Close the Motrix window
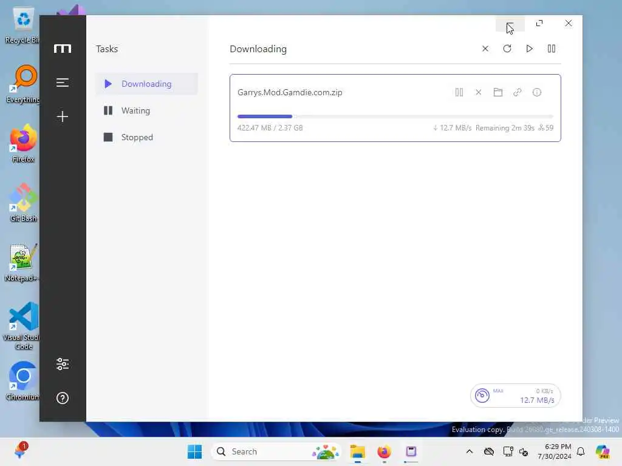Viewport: 622px width, 466px height. [x=569, y=24]
